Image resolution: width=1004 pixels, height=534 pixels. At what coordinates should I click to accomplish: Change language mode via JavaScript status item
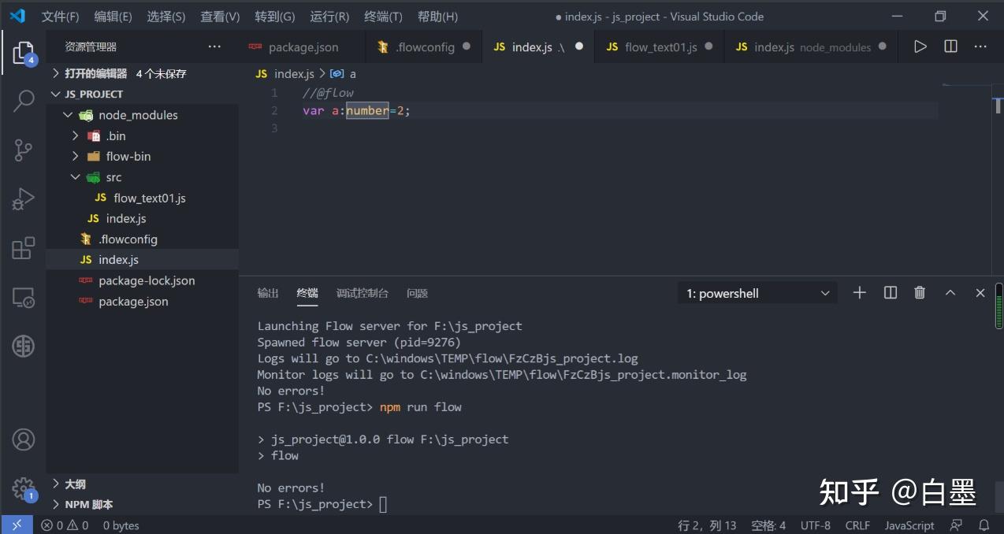pos(909,525)
